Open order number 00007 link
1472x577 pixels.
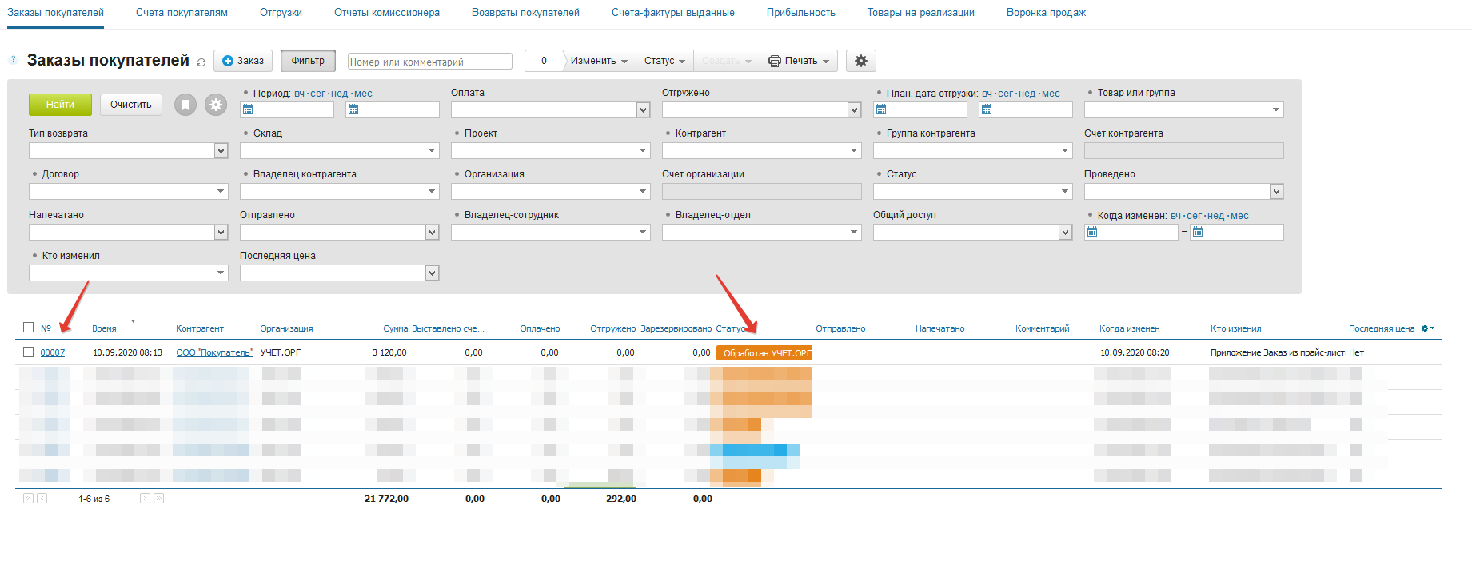(x=53, y=352)
